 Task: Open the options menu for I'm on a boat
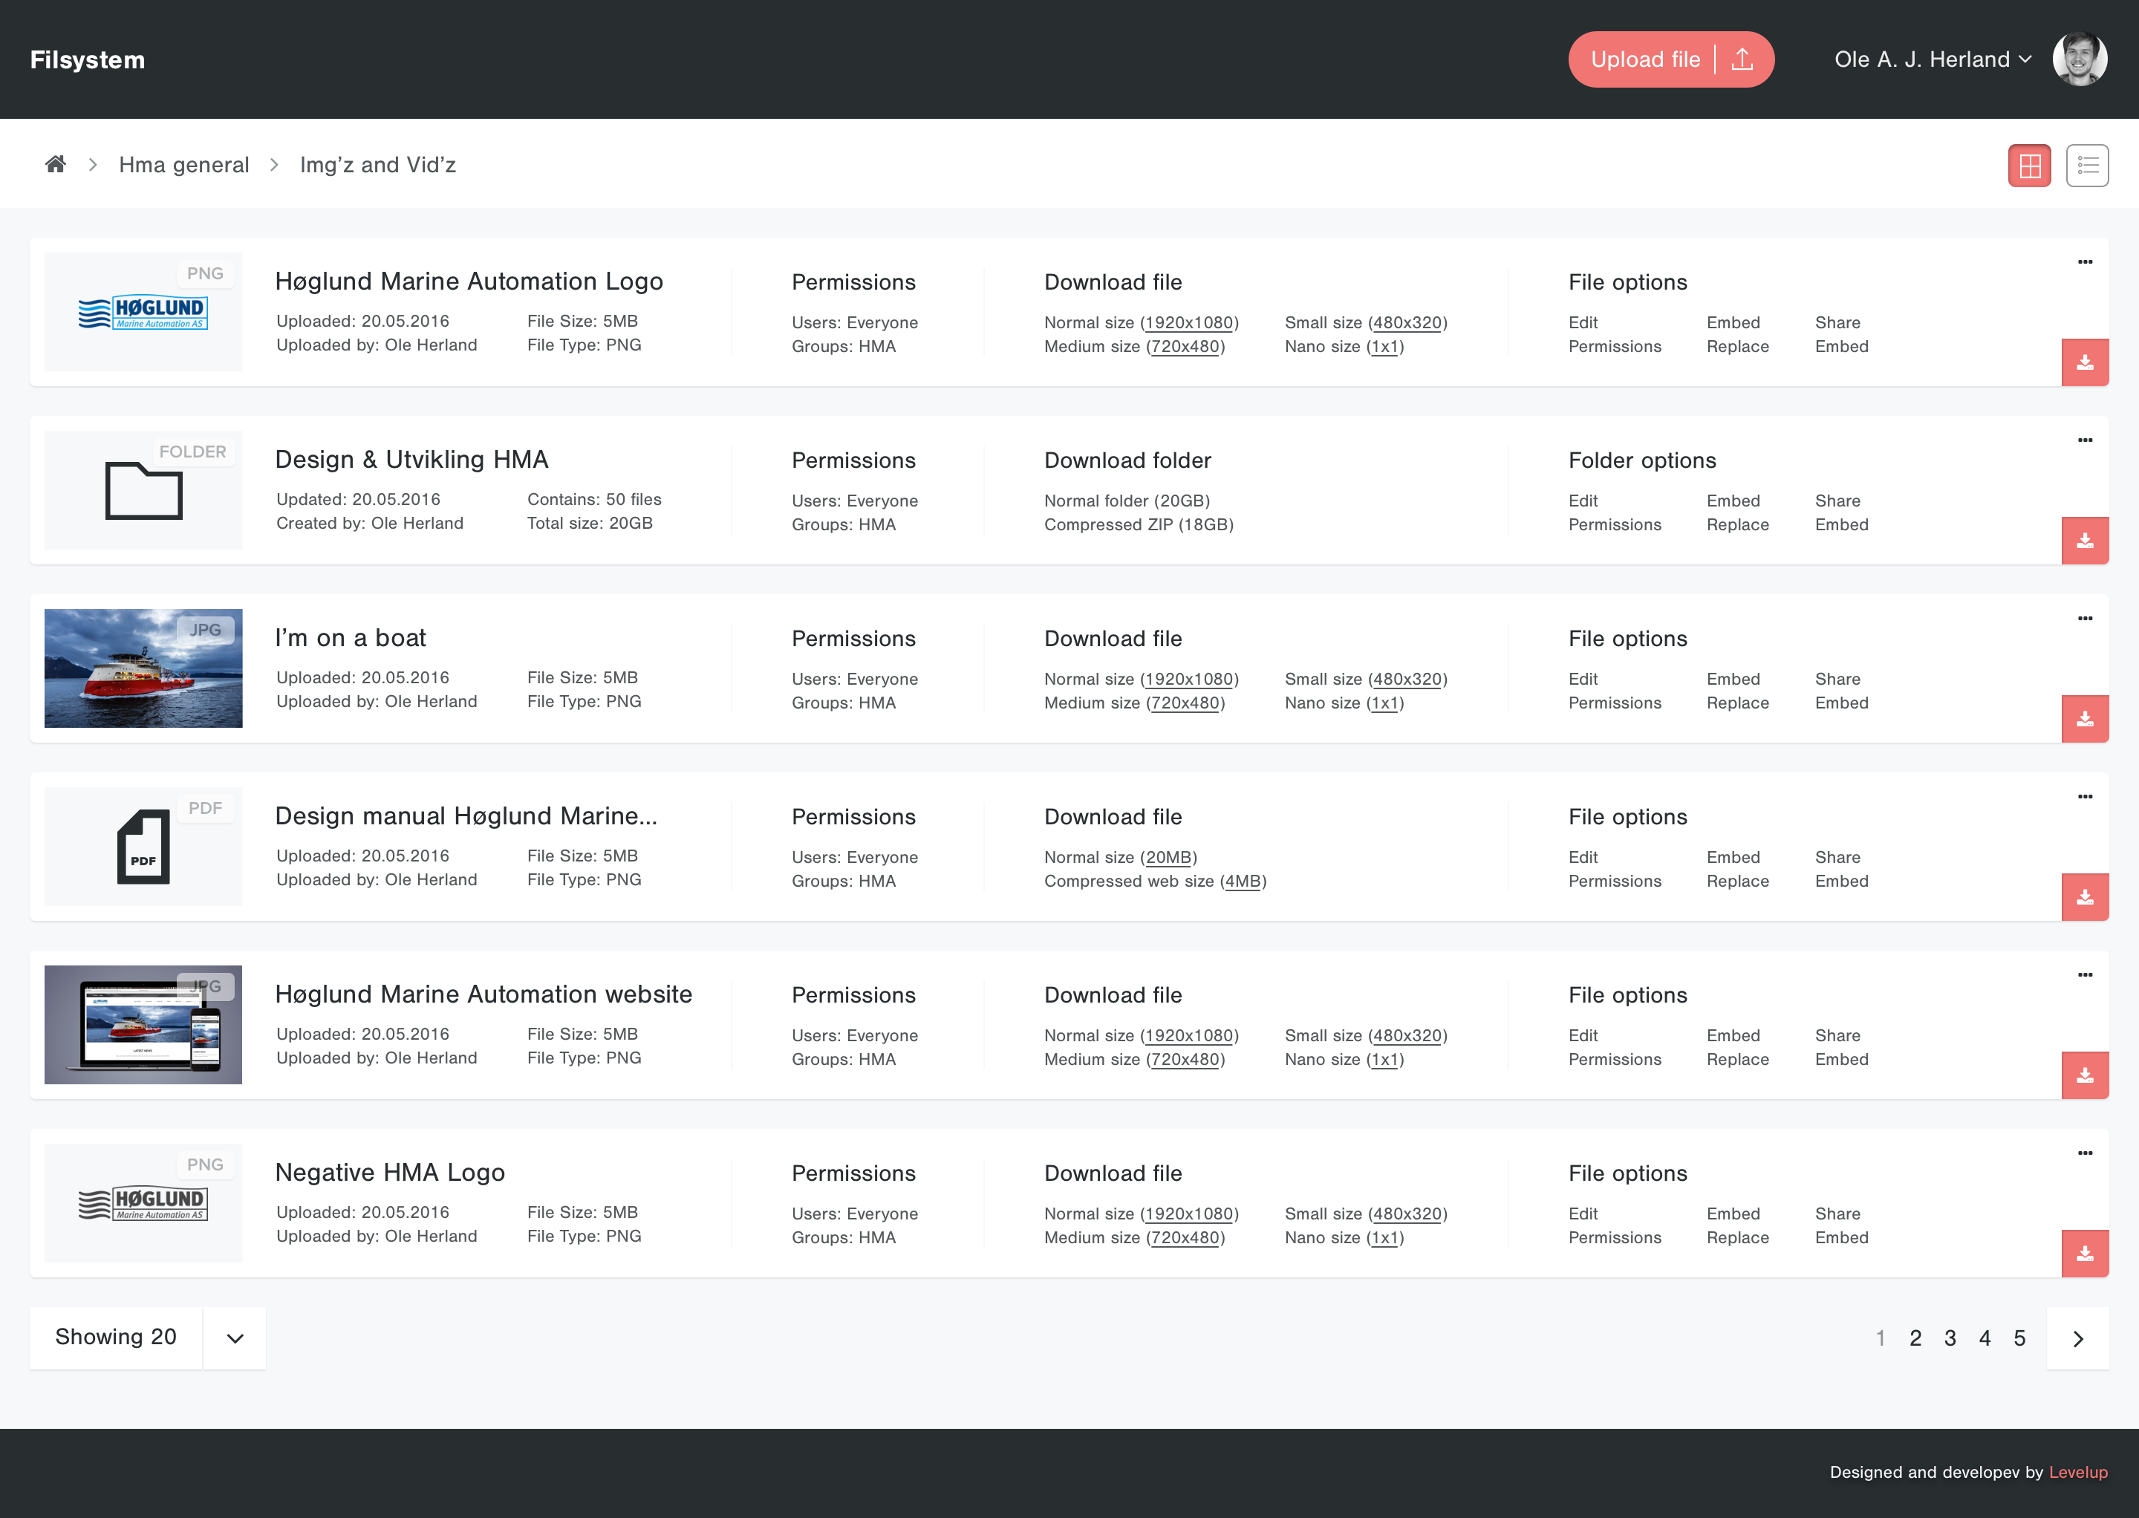[x=2085, y=618]
